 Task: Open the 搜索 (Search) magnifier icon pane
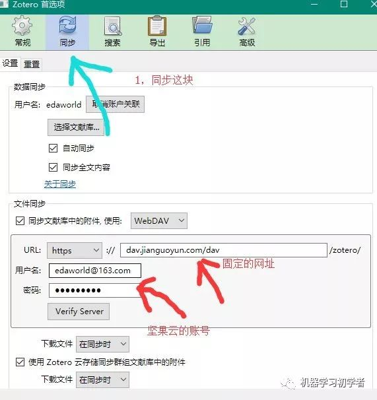(112, 32)
